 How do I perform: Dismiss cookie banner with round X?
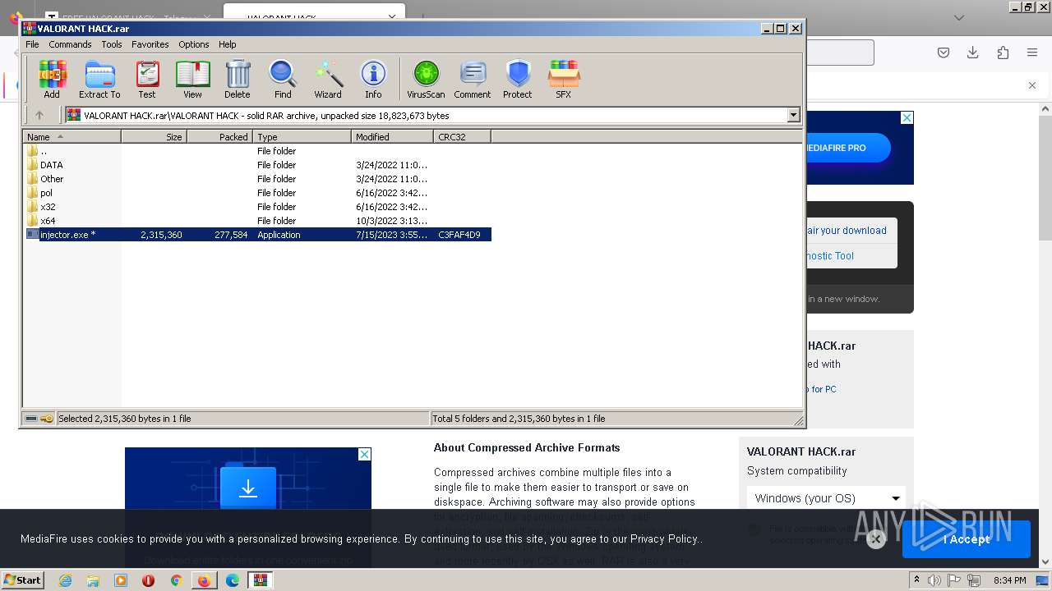(x=876, y=539)
